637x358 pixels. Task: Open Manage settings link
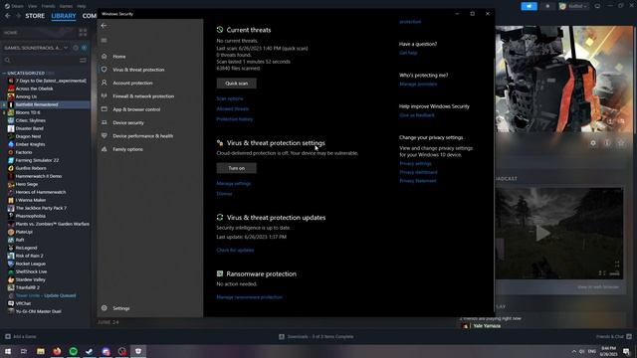234,183
